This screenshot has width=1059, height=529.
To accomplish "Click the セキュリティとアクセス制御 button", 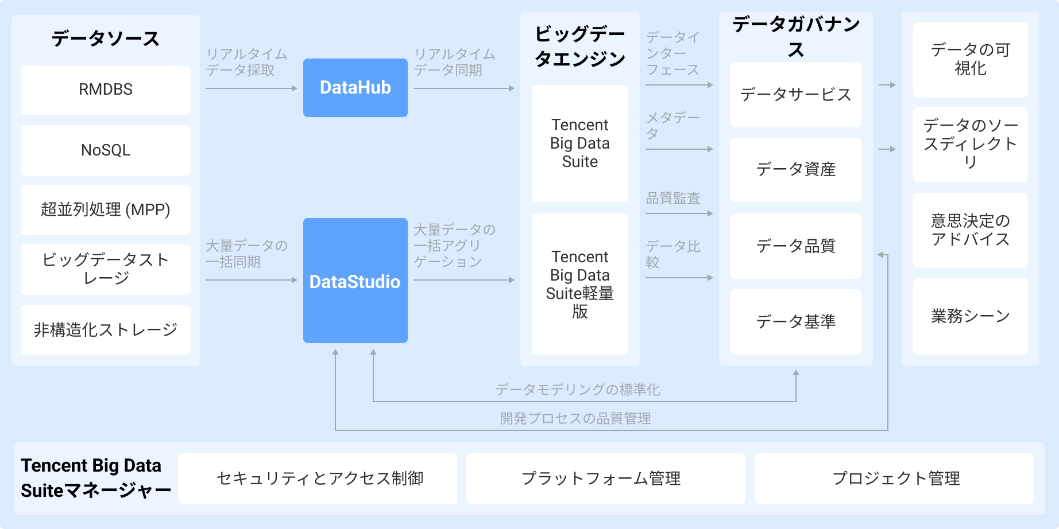I will coord(319,479).
